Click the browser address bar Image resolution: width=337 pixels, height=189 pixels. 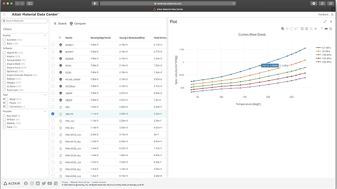[x=168, y=4]
